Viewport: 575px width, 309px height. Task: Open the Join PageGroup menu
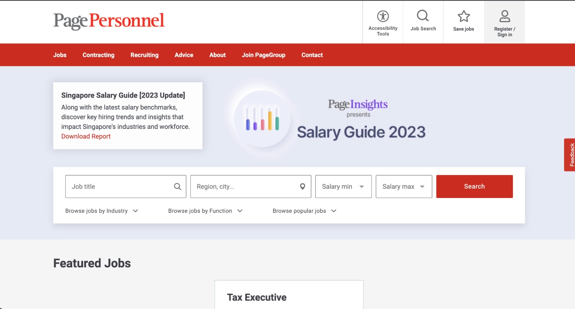tap(263, 55)
